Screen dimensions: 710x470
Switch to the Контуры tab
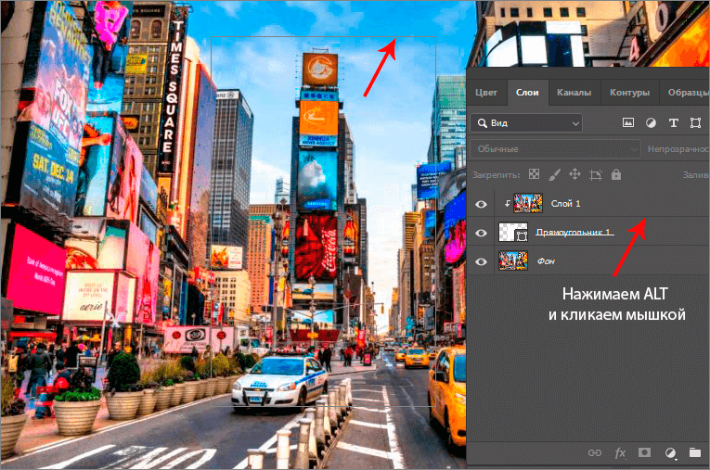coord(629,93)
